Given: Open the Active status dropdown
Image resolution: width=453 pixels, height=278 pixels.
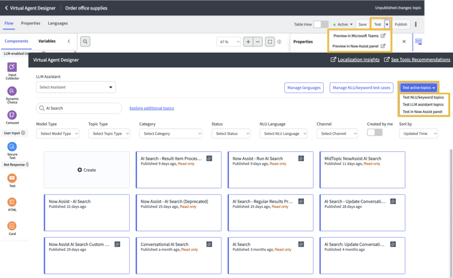Looking at the screenshot, I should 343,24.
